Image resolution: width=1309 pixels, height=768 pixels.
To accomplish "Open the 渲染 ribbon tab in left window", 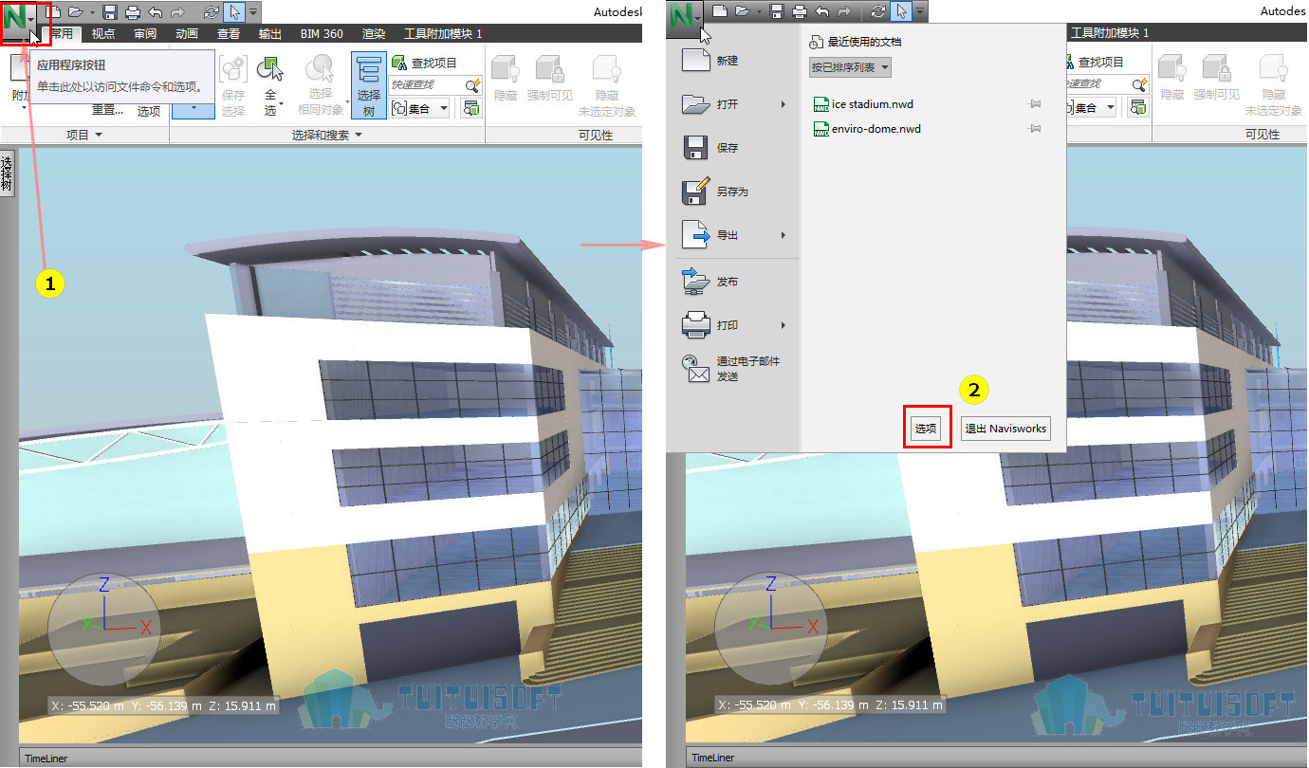I will tap(373, 33).
